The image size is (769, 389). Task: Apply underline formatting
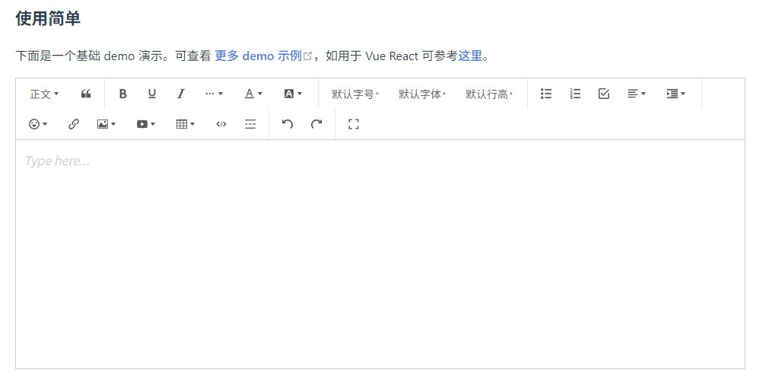(x=151, y=94)
